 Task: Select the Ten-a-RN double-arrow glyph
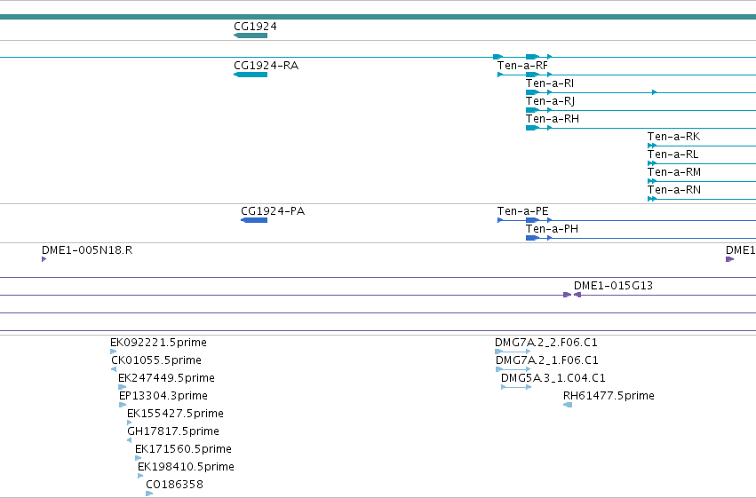click(x=652, y=199)
